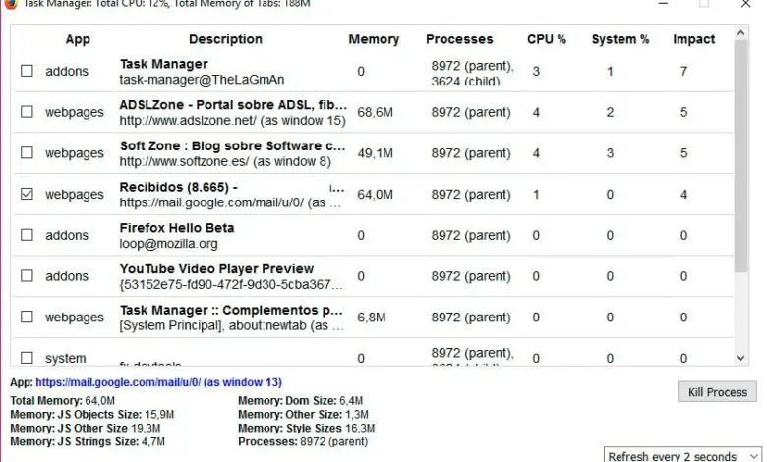Sort by the Memory column header
Screen dimensions: 767x462
click(x=374, y=39)
